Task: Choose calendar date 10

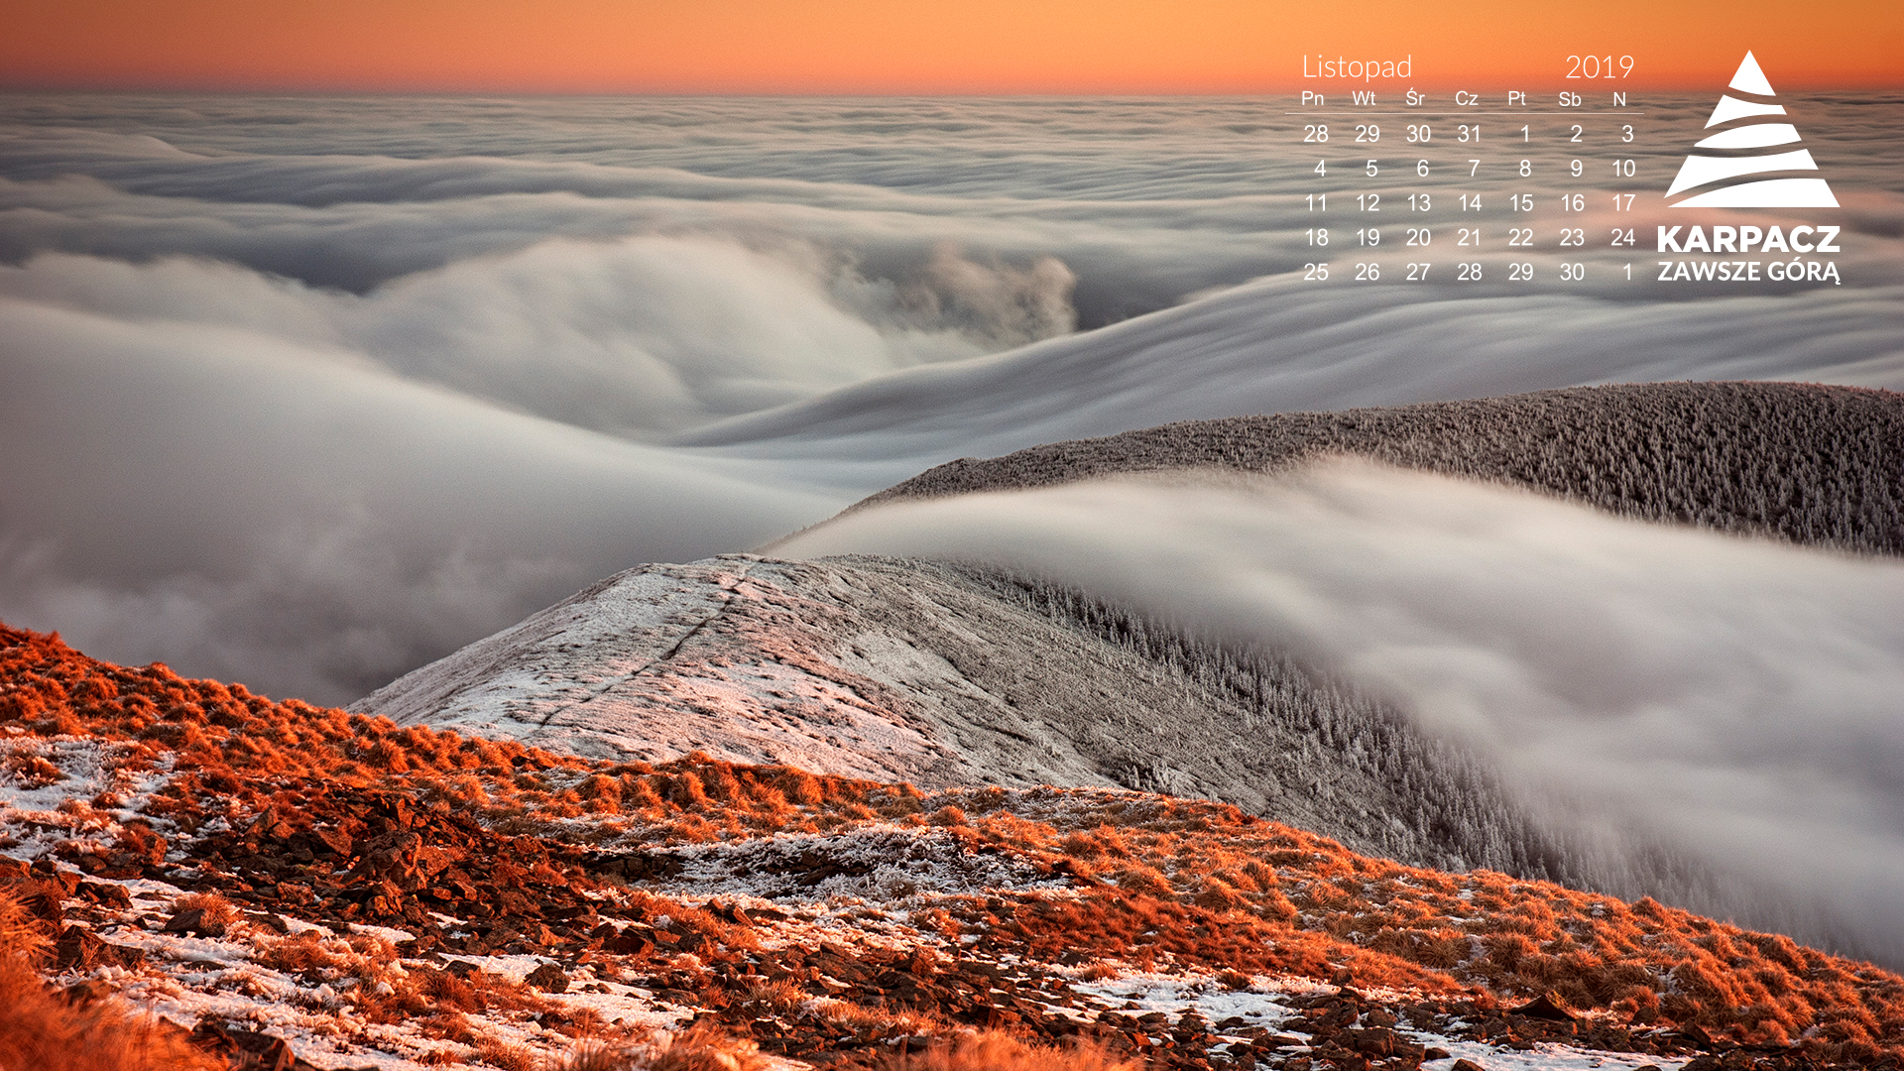Action: tap(1623, 169)
